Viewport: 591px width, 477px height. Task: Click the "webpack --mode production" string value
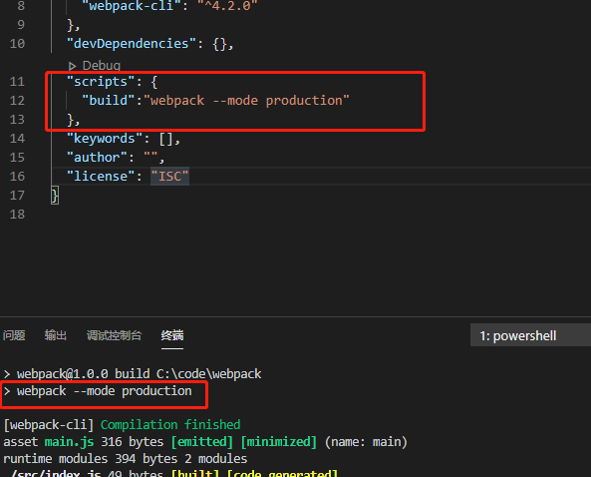click(246, 101)
